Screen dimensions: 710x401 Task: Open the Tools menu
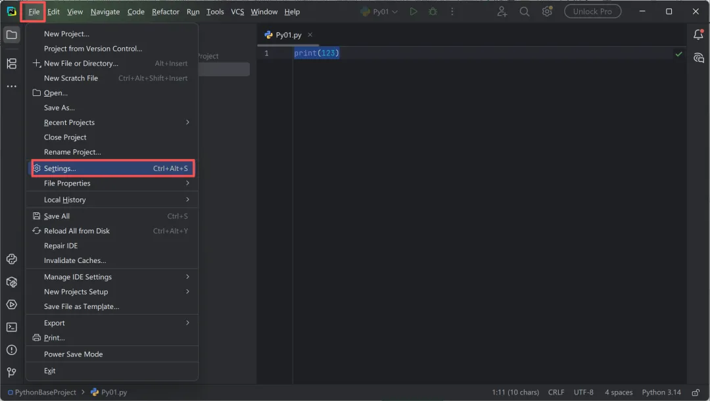click(x=215, y=12)
